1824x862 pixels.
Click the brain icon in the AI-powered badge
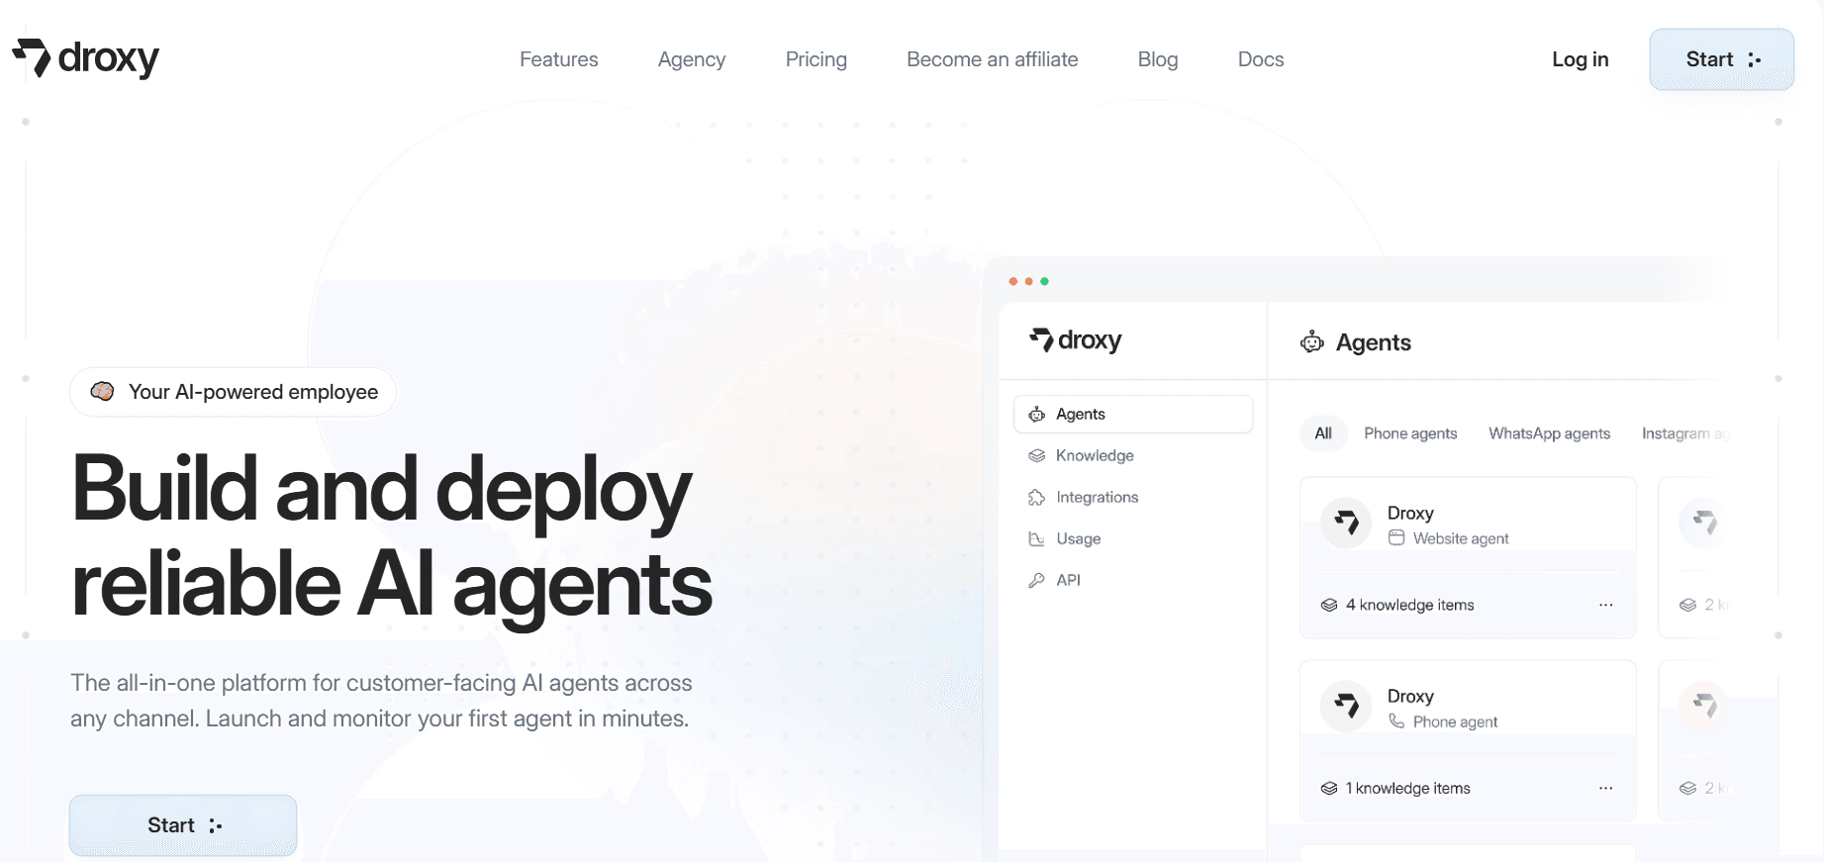(102, 391)
